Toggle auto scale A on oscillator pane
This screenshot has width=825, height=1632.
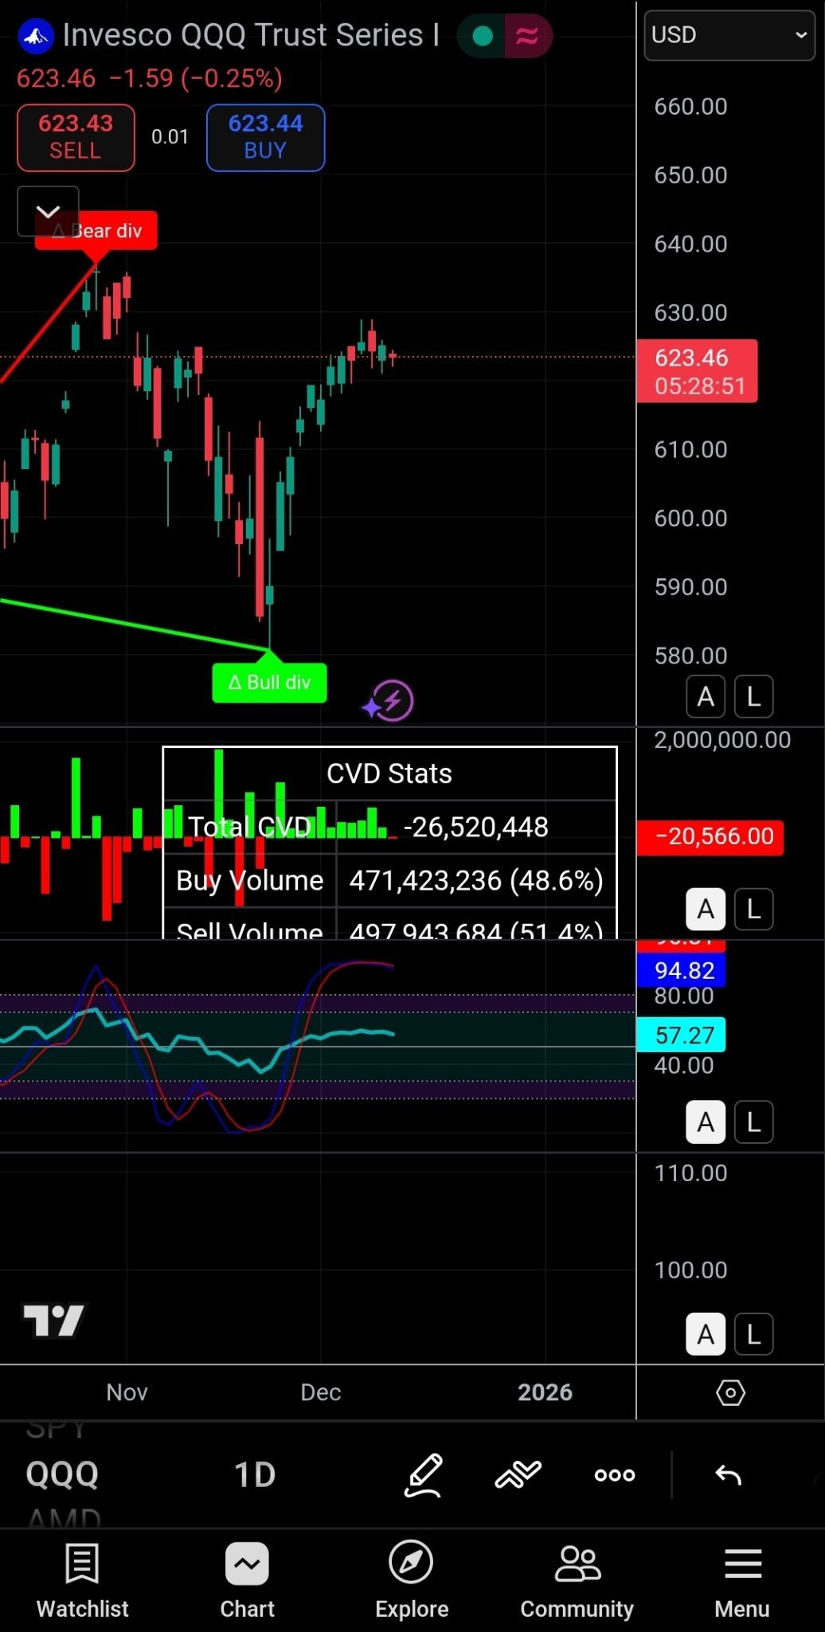pos(706,1121)
